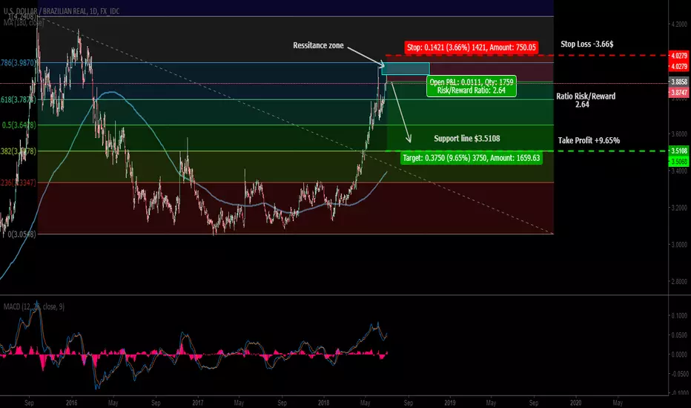Click the Fibonacci 0.382 level label
This screenshot has width=691, height=408.
[x=18, y=151]
